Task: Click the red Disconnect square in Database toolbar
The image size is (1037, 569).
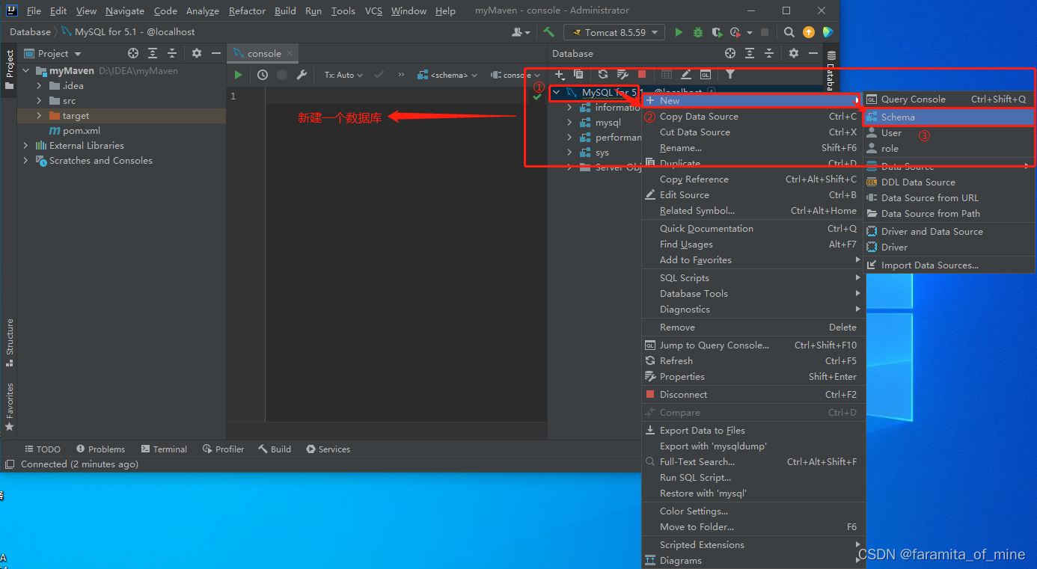Action: point(642,74)
